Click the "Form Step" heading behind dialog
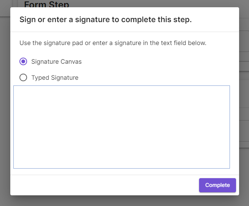The width and height of the screenshot is (249, 206). [47, 5]
